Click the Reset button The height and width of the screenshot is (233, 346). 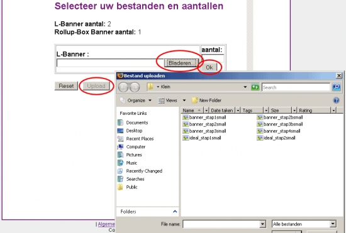(x=66, y=86)
